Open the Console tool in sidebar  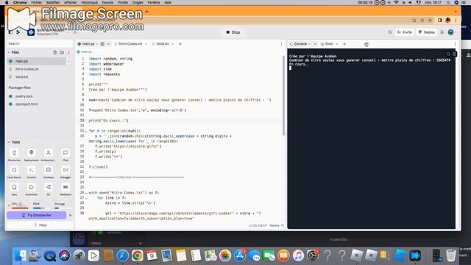[x=31, y=172]
